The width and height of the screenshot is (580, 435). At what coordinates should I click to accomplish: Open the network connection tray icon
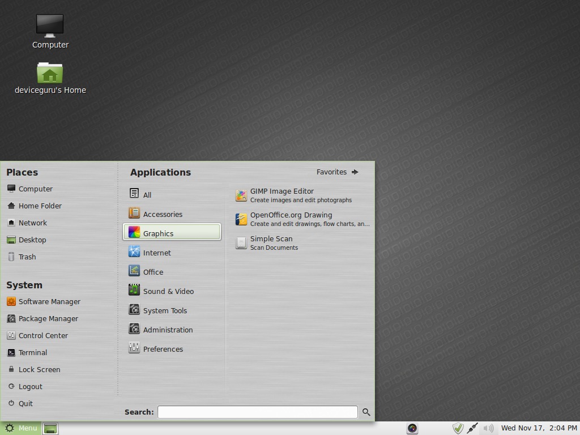click(x=472, y=428)
